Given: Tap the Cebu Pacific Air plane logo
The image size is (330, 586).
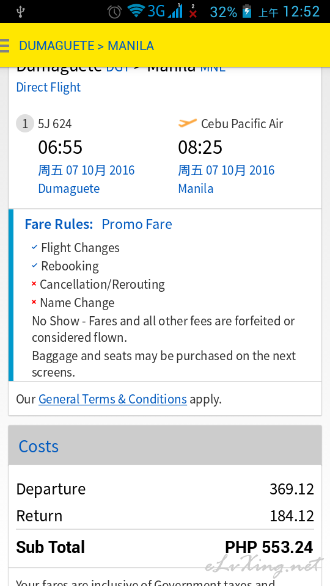Looking at the screenshot, I should click(x=188, y=123).
